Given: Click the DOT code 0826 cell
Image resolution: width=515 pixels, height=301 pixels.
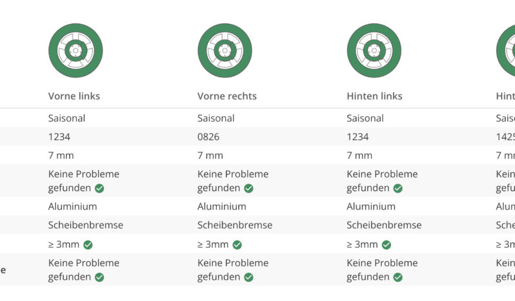Looking at the screenshot, I should (x=208, y=137).
